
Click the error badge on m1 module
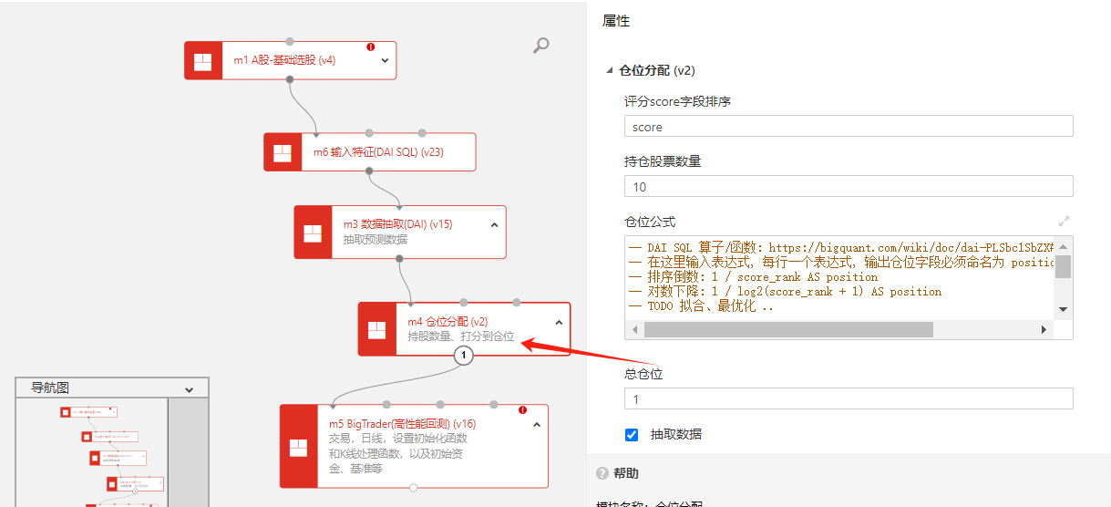point(371,47)
